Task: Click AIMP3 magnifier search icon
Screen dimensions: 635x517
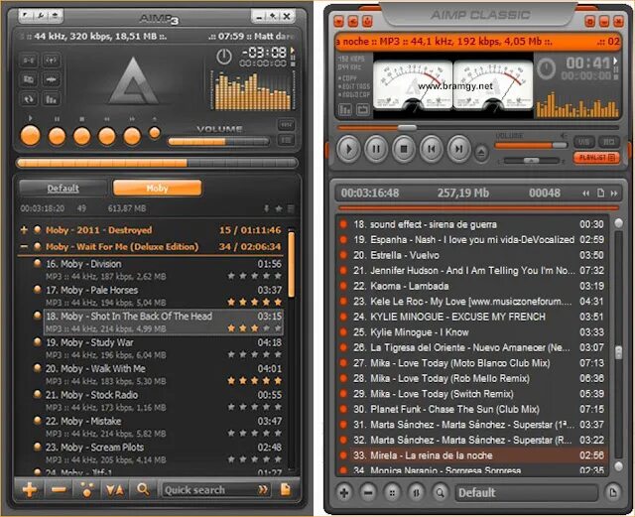Action: pyautogui.click(x=143, y=489)
